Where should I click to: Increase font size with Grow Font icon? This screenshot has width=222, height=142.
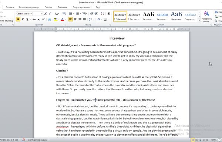click(46, 14)
